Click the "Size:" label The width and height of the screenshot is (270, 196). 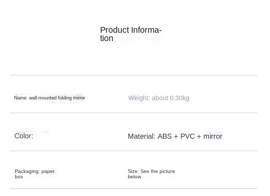click(x=133, y=171)
